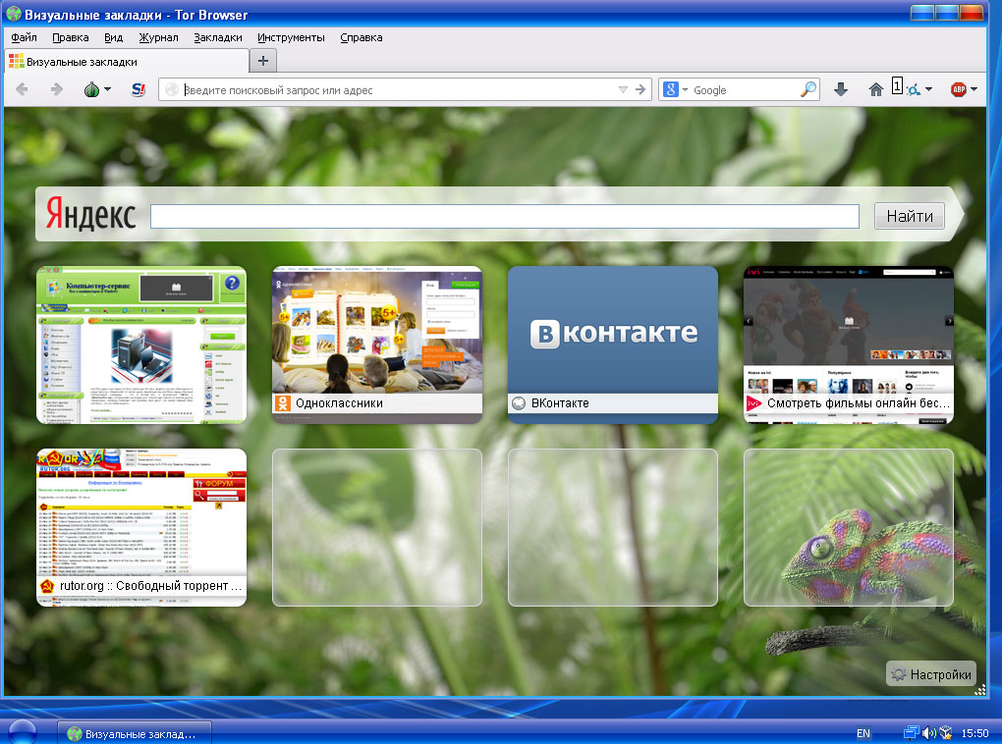Click the Yandex search input field

point(504,216)
